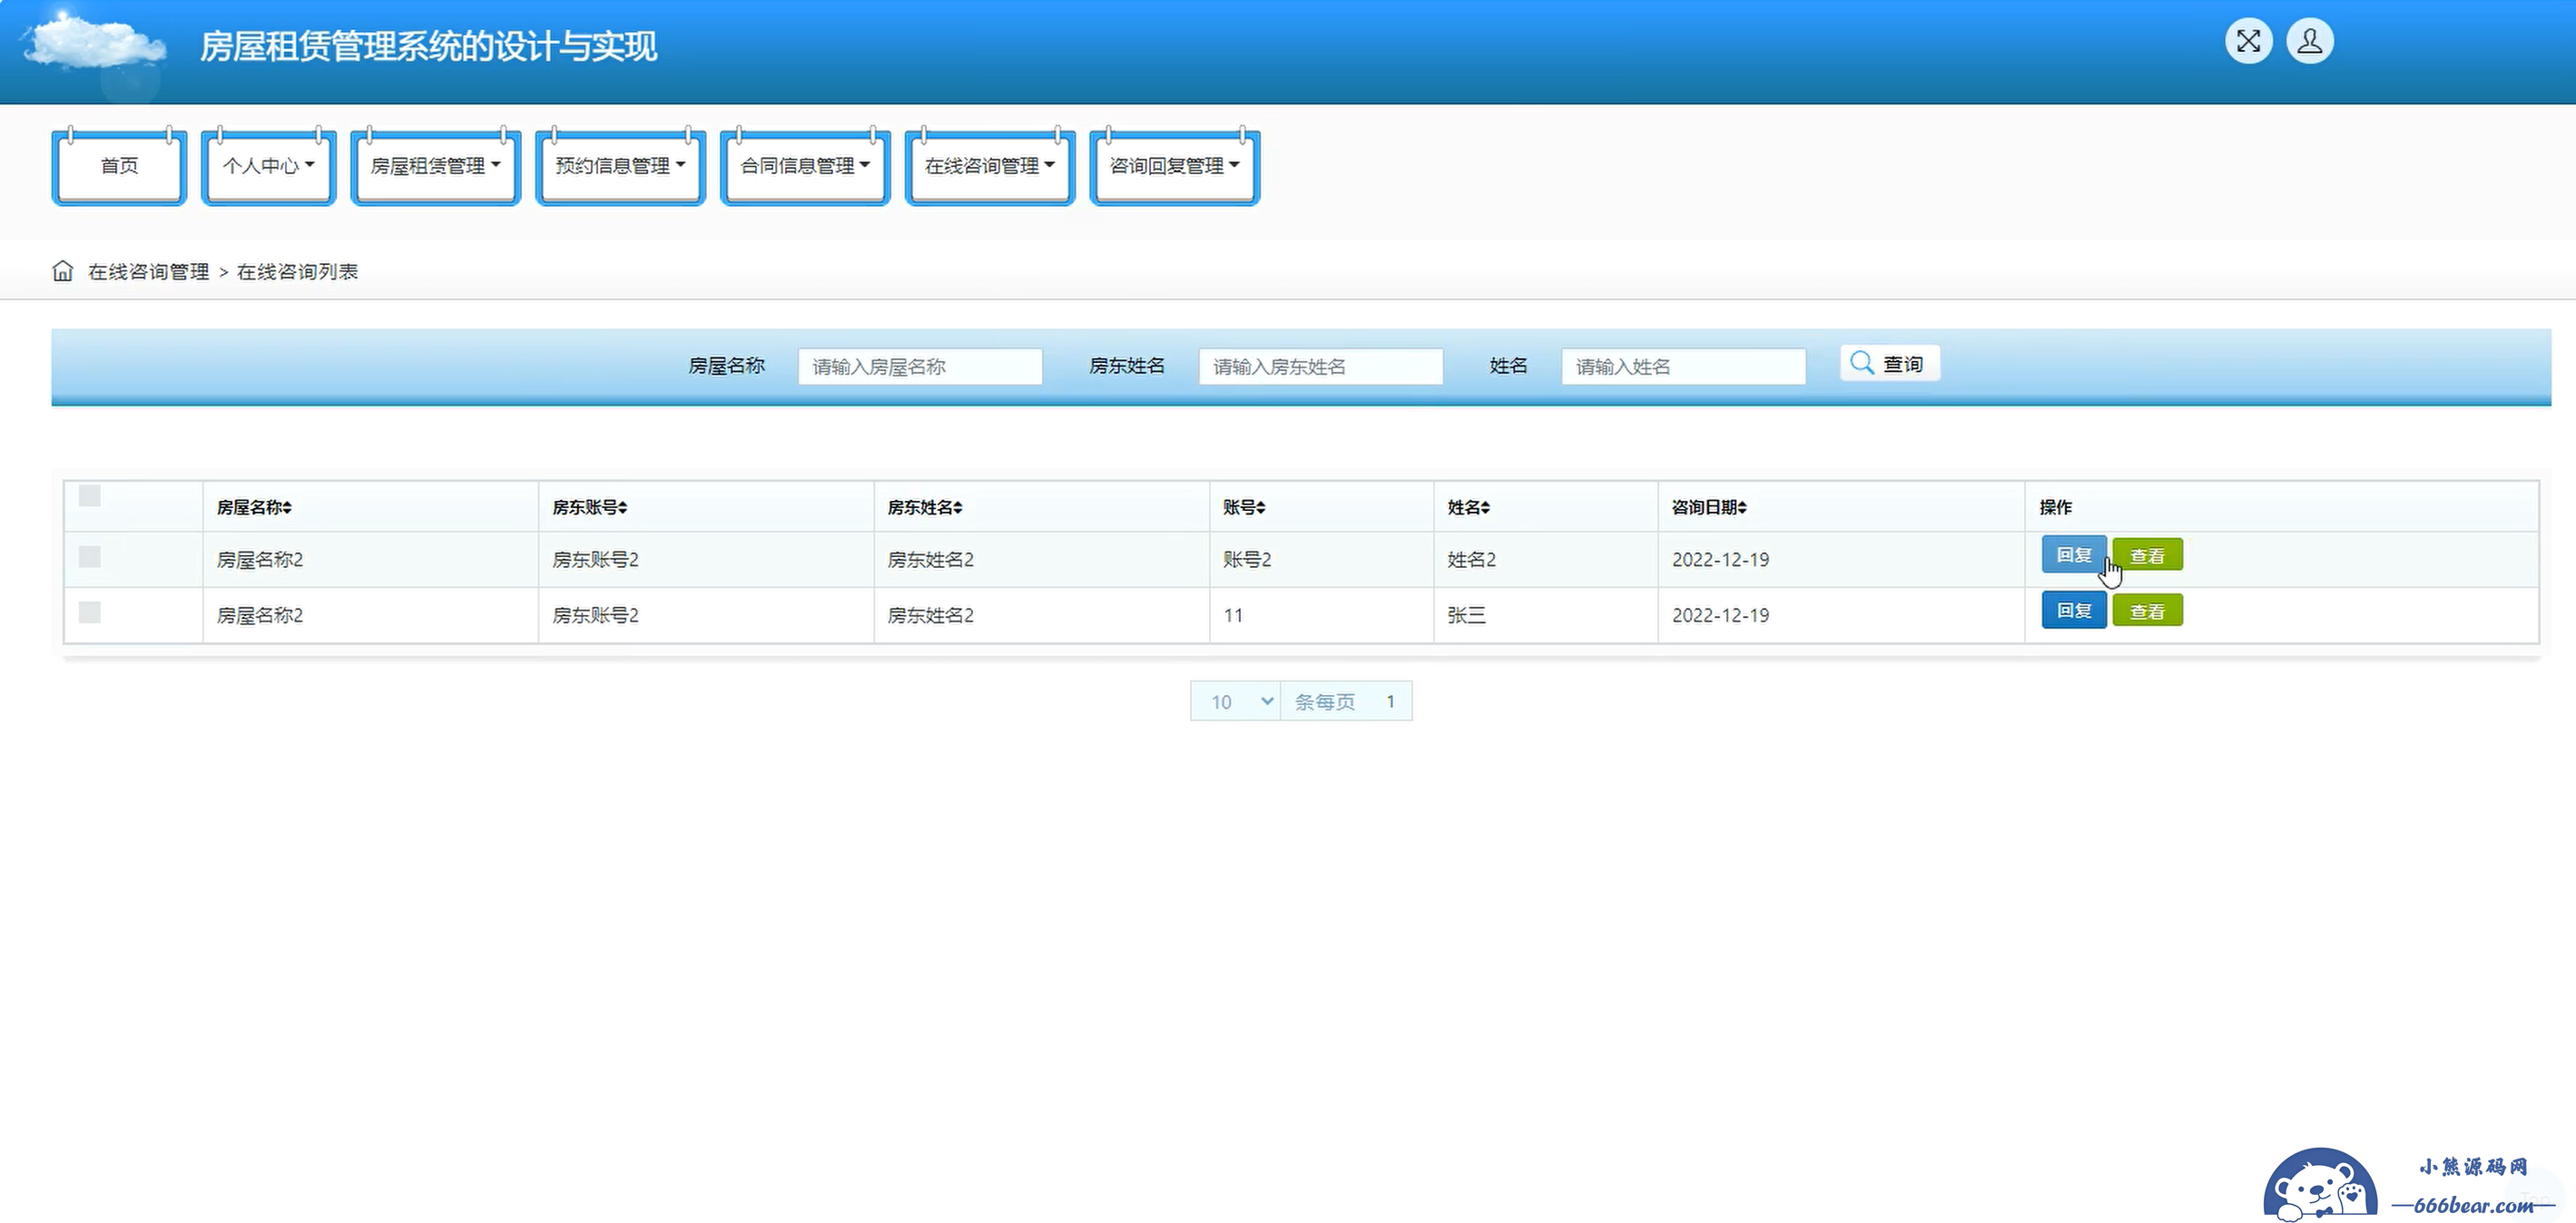Image resolution: width=2576 pixels, height=1223 pixels.
Task: Click 回复 button for 张三 row
Action: tap(2073, 611)
